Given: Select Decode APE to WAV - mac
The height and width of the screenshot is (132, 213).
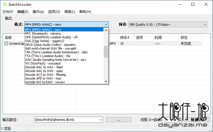Looking at the screenshot, I should pyautogui.click(x=64, y=78).
